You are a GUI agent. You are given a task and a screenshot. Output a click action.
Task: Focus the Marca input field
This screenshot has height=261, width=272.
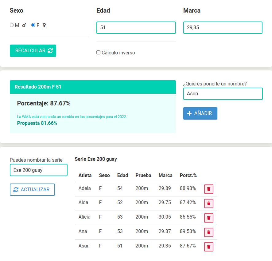point(223,28)
